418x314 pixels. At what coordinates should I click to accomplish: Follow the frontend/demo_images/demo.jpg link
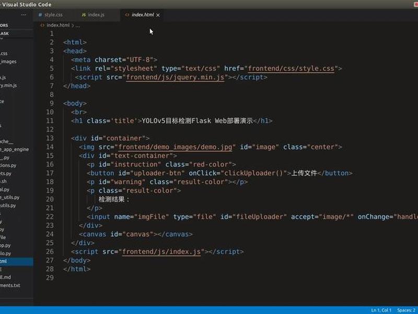[x=175, y=147]
